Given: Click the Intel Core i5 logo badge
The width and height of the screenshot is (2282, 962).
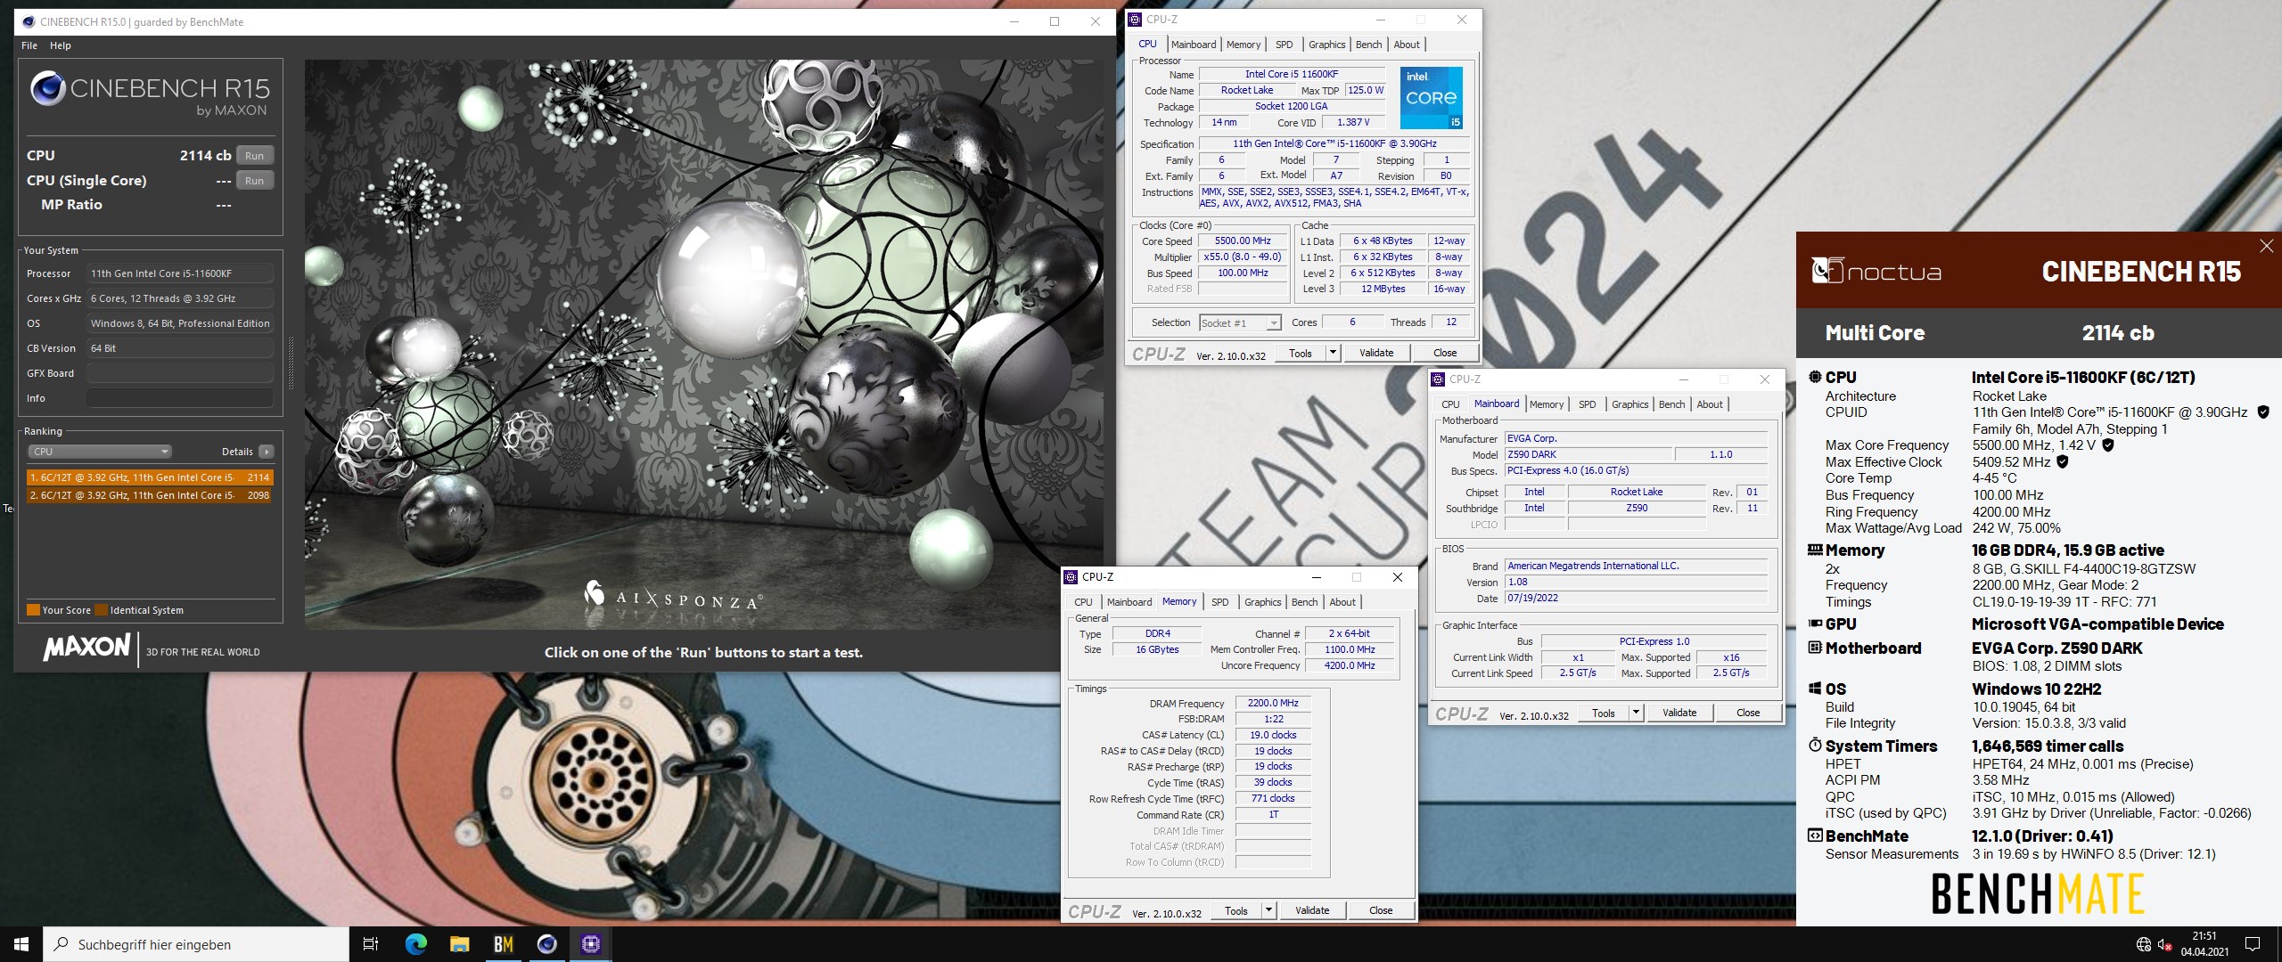Looking at the screenshot, I should pyautogui.click(x=1431, y=97).
